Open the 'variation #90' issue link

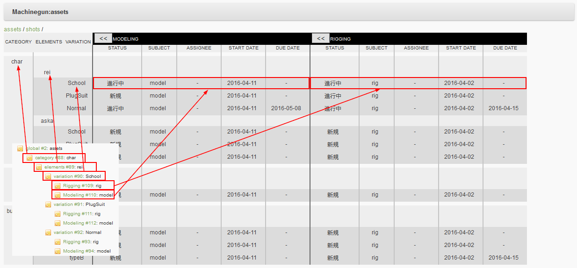(x=69, y=176)
